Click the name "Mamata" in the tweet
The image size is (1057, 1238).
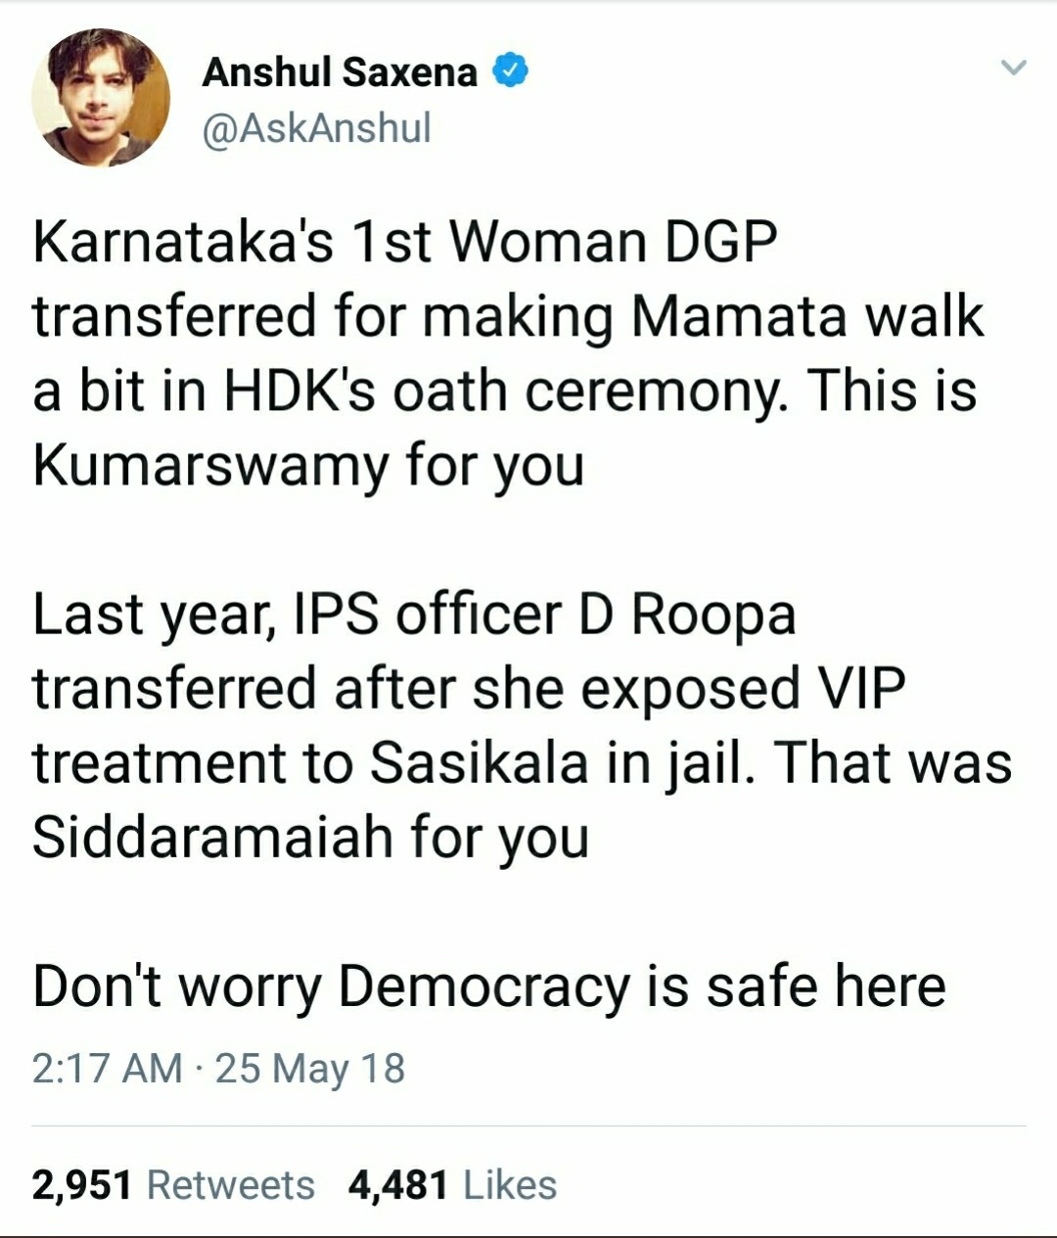pyautogui.click(x=739, y=317)
